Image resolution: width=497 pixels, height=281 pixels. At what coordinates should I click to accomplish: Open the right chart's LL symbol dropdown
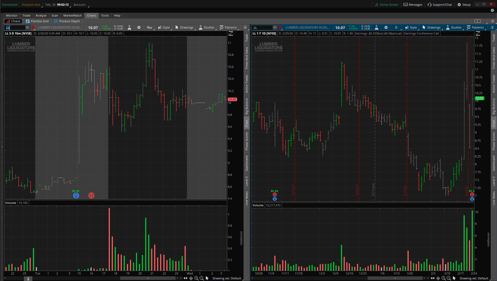tap(275, 27)
